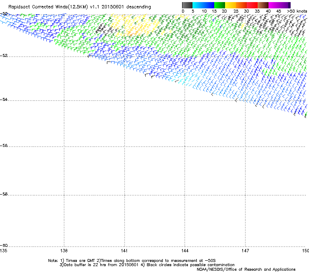
Task: Click the '5' label under the color legend
Action: pyautogui.click(x=193, y=11)
